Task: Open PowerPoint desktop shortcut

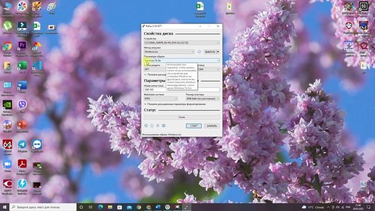Action: coord(22,125)
